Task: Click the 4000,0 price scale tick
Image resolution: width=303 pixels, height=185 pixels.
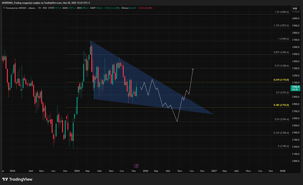Action: coord(296,18)
